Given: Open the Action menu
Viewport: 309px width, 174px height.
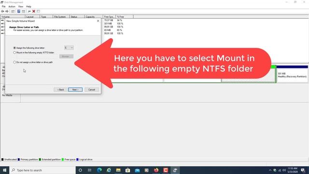Looking at the screenshot, I should (x=12, y=6).
